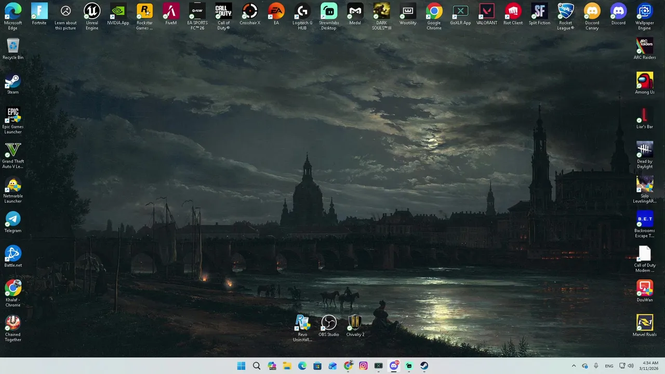This screenshot has width=665, height=374.
Task: Open the GoXLR App icon
Action: pyautogui.click(x=460, y=15)
